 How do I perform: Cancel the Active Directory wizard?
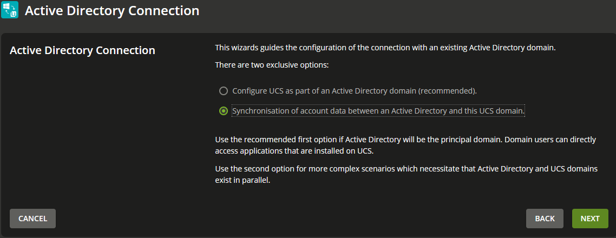click(32, 219)
